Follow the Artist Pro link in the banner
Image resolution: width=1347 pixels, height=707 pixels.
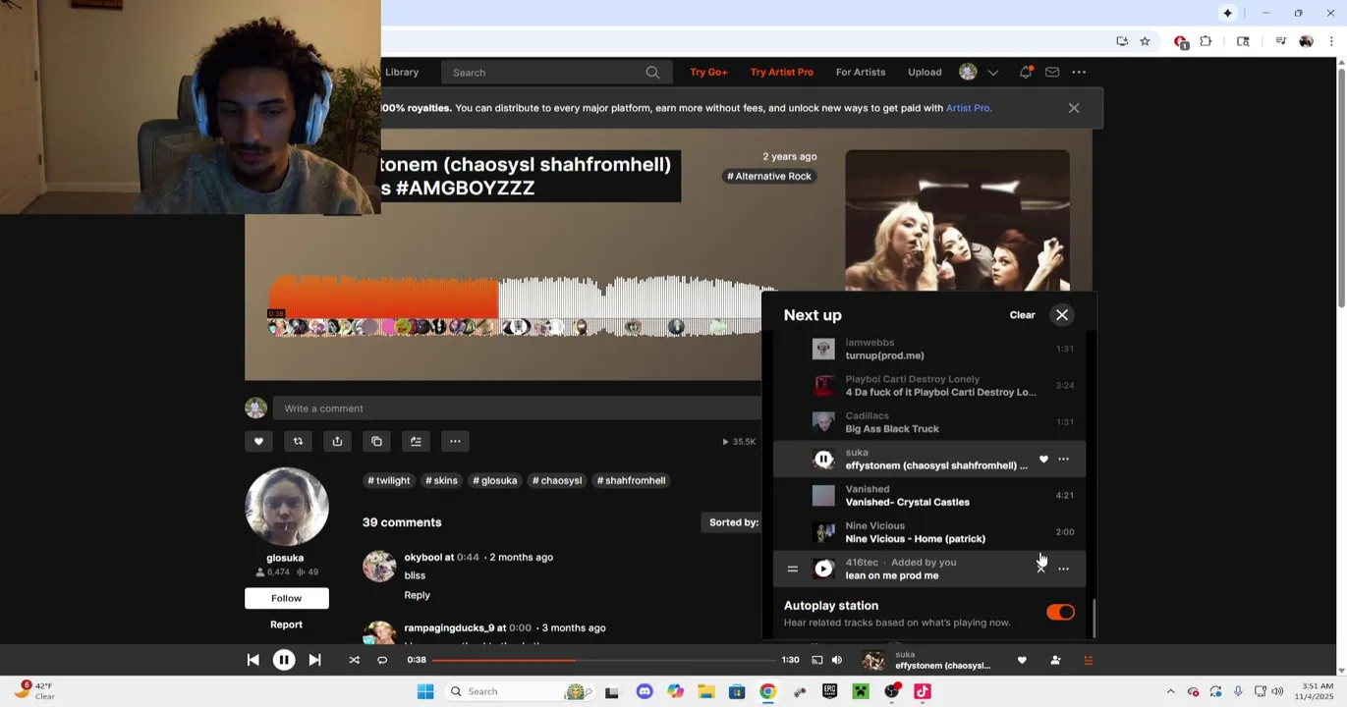pos(968,108)
